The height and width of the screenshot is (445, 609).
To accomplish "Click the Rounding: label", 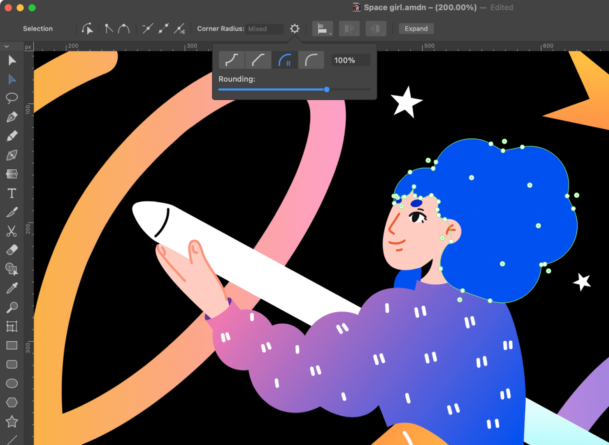I will [237, 79].
